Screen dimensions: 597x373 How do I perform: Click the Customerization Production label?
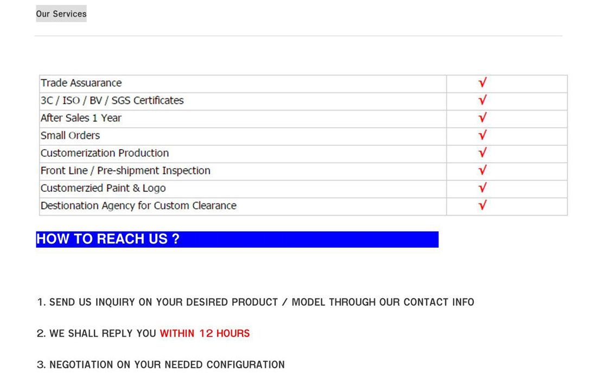tap(105, 153)
